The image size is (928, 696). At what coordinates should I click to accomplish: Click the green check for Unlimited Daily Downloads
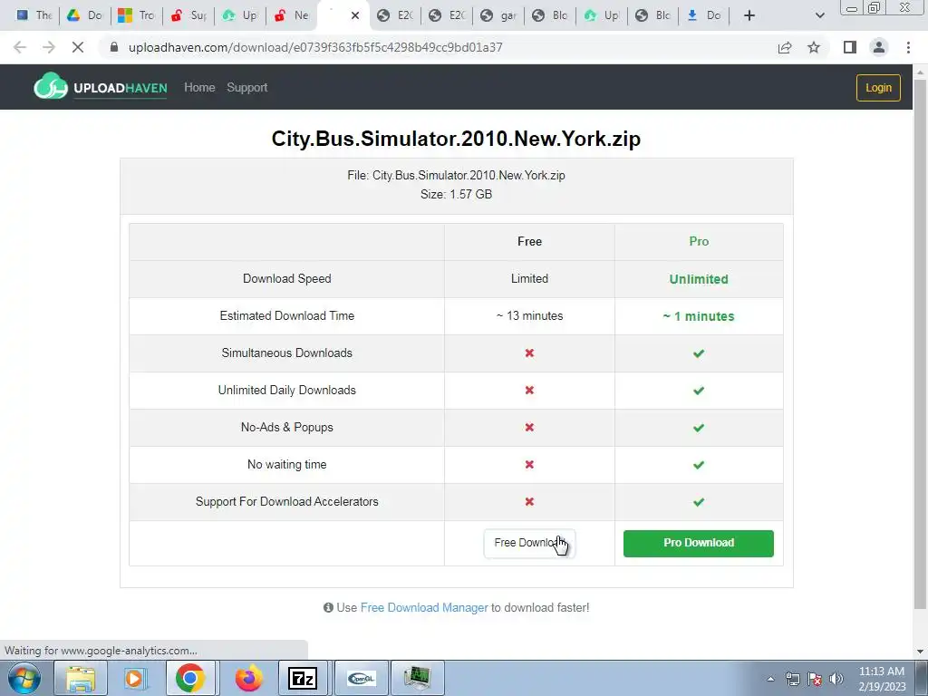[x=699, y=391]
